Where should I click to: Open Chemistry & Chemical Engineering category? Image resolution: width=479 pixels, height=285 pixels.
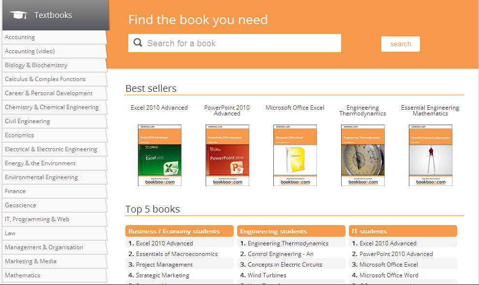tap(54, 107)
